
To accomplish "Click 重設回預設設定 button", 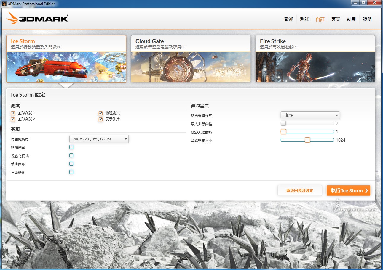I will point(300,190).
